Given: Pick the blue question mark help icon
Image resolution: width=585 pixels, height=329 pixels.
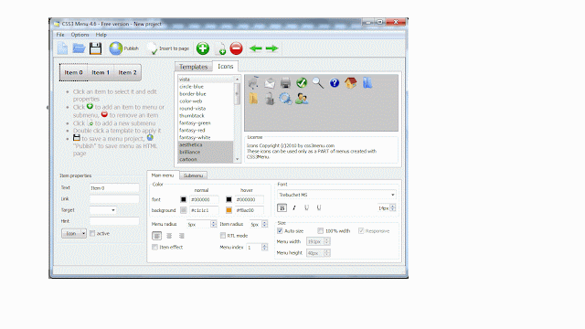Looking at the screenshot, I should click(335, 83).
